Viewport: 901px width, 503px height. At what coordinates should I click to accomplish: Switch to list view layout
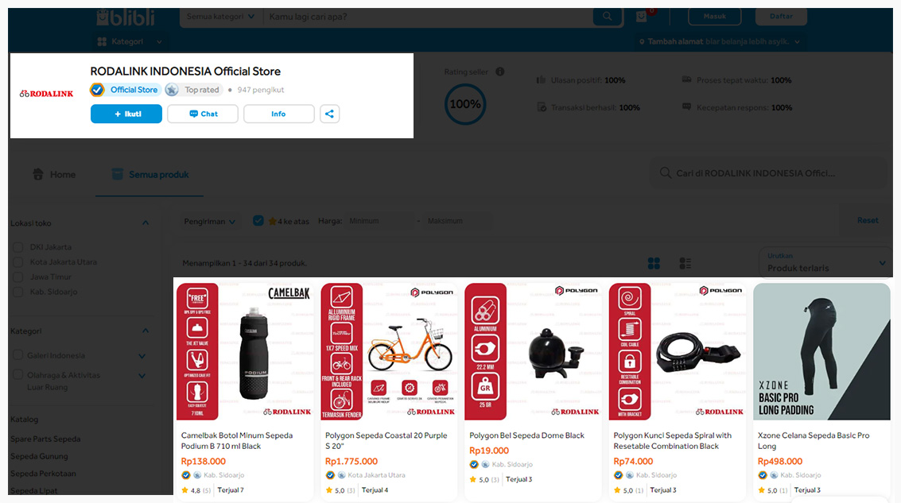coord(685,263)
